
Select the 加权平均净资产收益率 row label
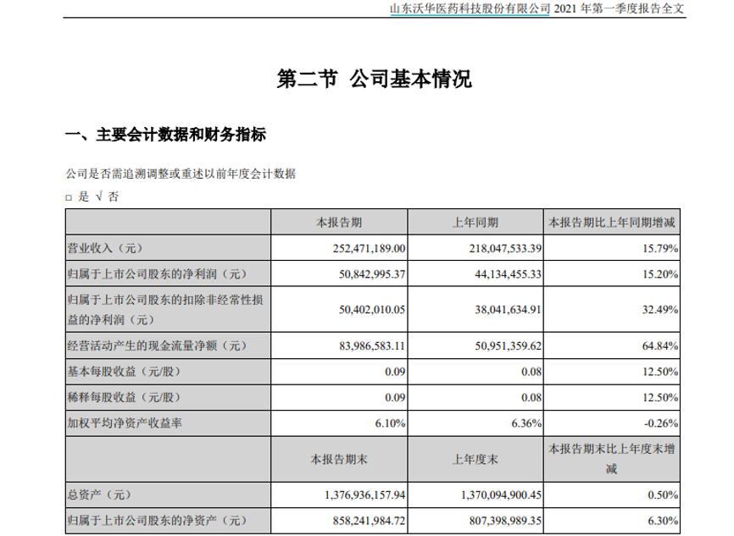tap(124, 423)
